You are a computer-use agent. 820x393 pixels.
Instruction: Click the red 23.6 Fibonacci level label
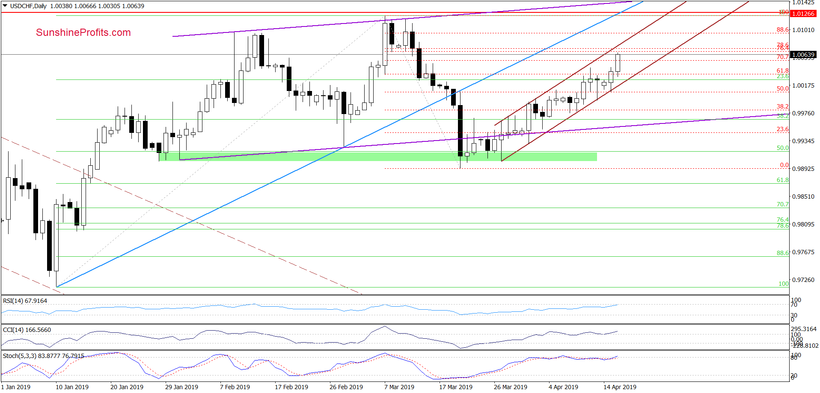[x=783, y=129]
